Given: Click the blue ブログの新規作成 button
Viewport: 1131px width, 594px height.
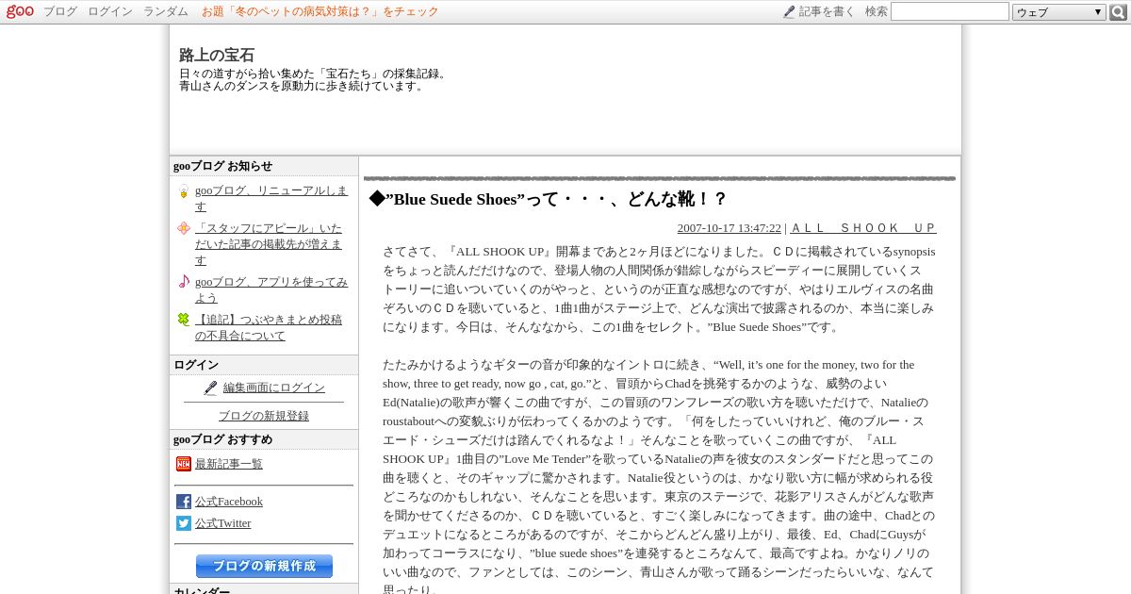Looking at the screenshot, I should pos(264,566).
